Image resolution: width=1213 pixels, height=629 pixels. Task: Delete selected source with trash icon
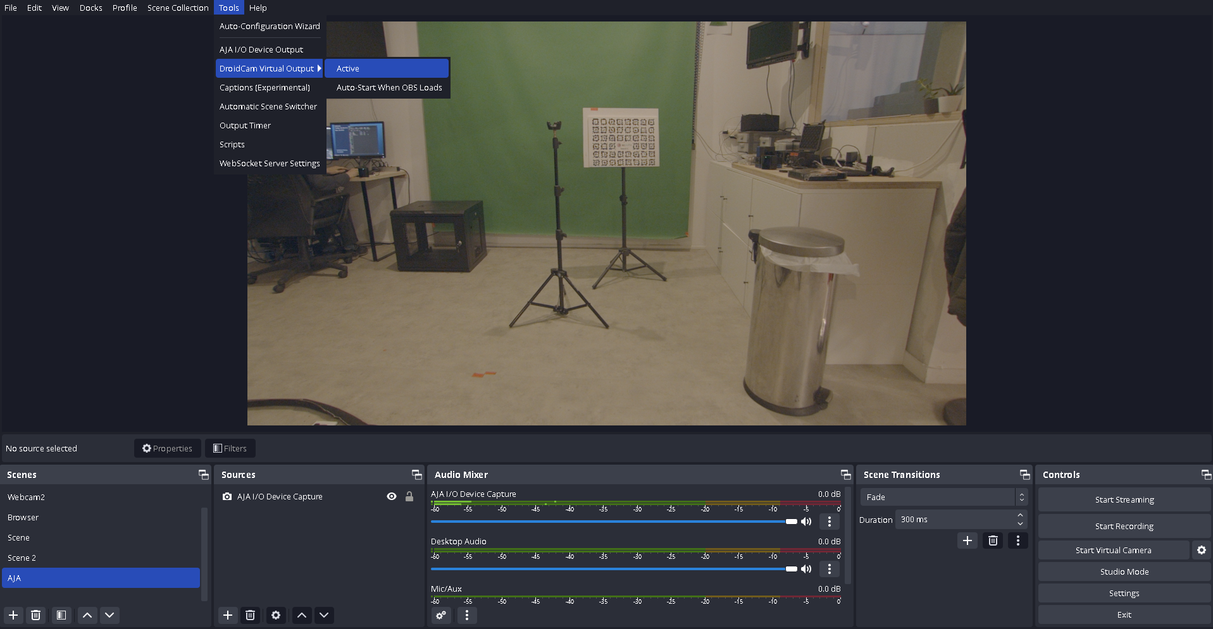pos(251,615)
